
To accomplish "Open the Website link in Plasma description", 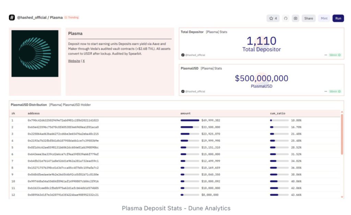I will point(74,61).
